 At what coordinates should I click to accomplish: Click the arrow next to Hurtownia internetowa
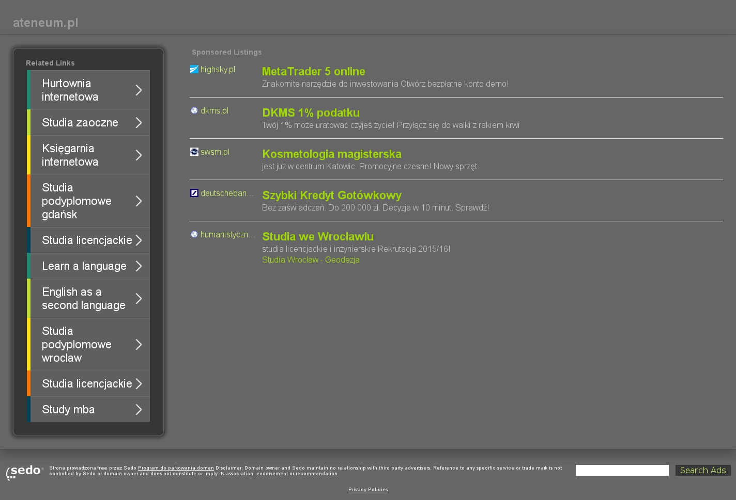(139, 90)
